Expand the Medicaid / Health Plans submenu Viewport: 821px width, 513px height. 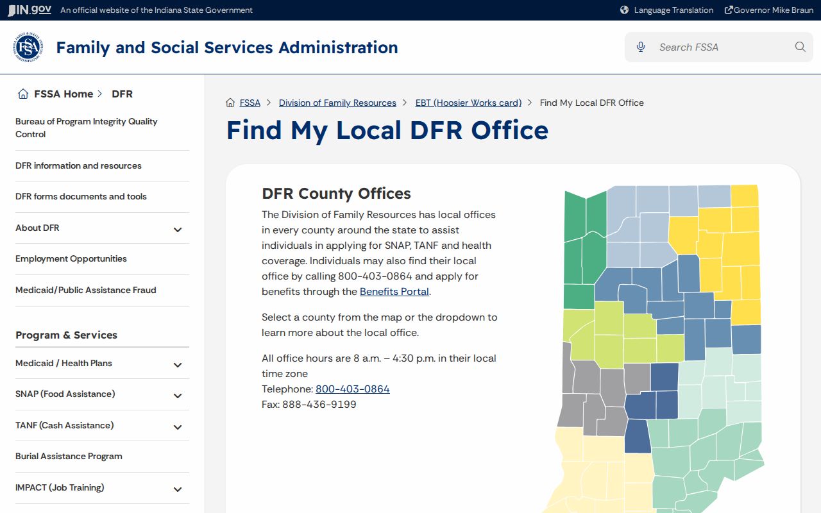click(178, 364)
